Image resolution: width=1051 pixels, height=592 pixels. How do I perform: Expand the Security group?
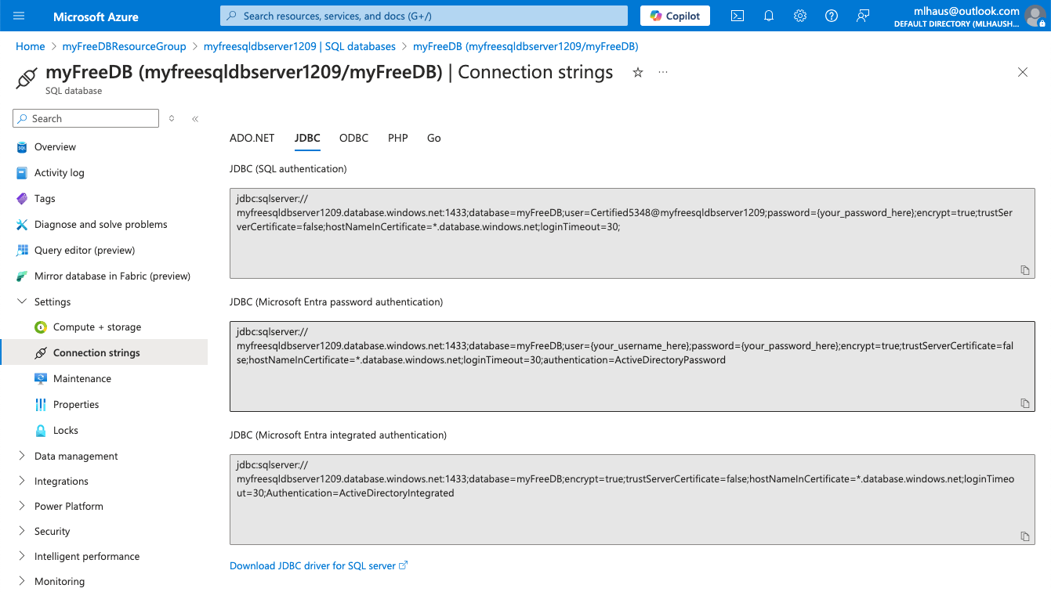click(22, 532)
